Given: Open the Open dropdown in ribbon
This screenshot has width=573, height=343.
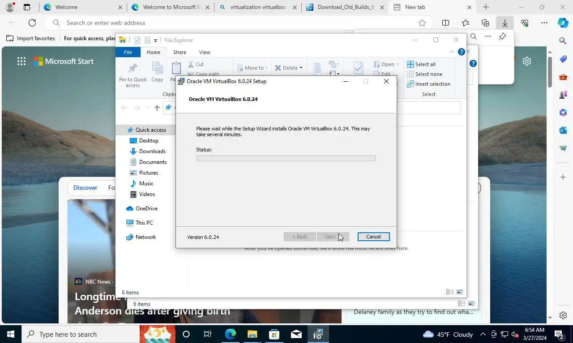Looking at the screenshot, I should [387, 64].
